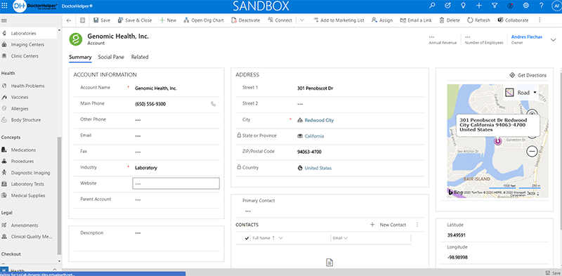
Task: Switch to the Social Pane tab
Action: tap(111, 57)
